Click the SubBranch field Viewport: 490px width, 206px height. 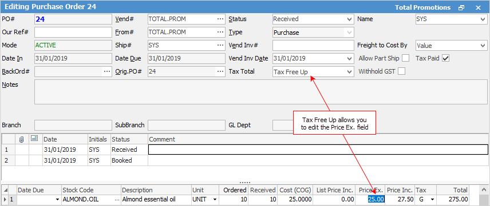(186, 126)
